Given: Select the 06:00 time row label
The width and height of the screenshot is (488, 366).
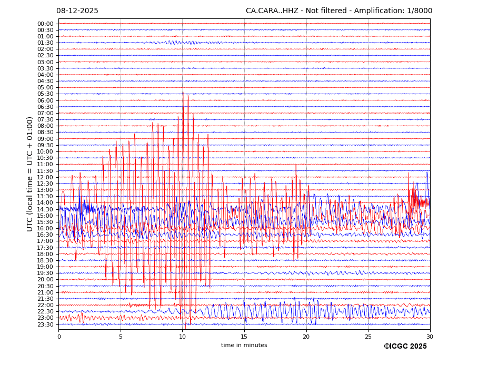Looking at the screenshot, I should (x=45, y=100).
